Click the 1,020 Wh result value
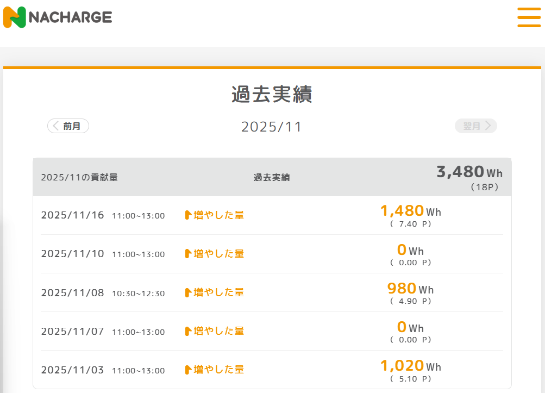This screenshot has width=545, height=393. [410, 365]
